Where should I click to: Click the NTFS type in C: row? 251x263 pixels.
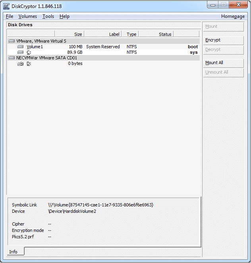(x=131, y=52)
